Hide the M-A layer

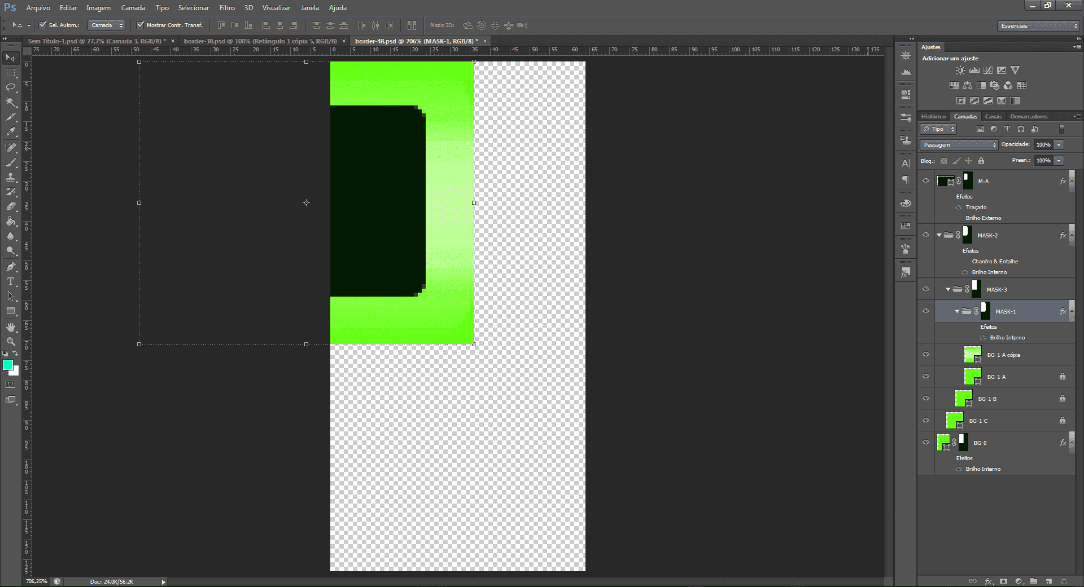coord(926,180)
